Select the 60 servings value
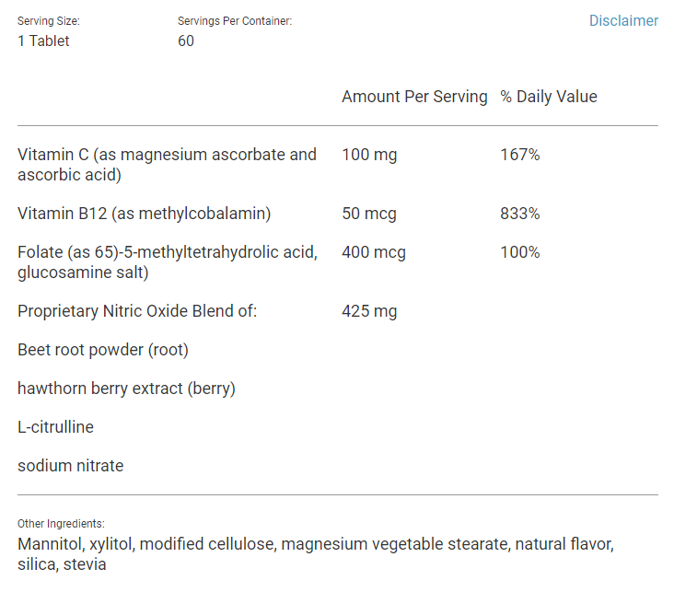674x592 pixels. 186,41
